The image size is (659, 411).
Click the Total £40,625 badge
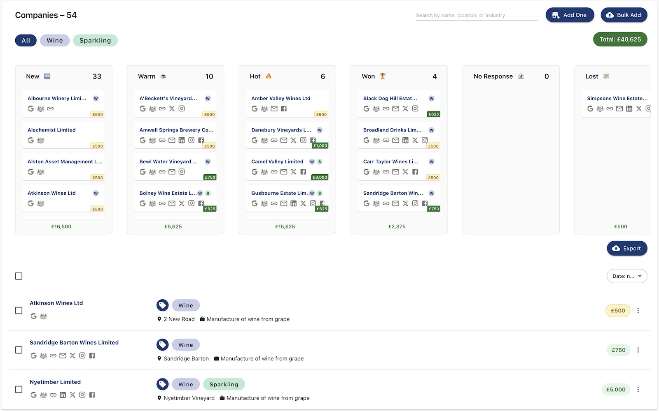pyautogui.click(x=620, y=39)
